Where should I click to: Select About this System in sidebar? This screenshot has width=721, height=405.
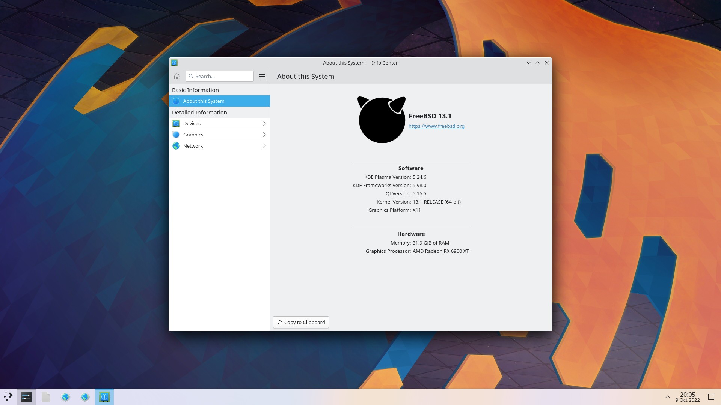(x=204, y=101)
